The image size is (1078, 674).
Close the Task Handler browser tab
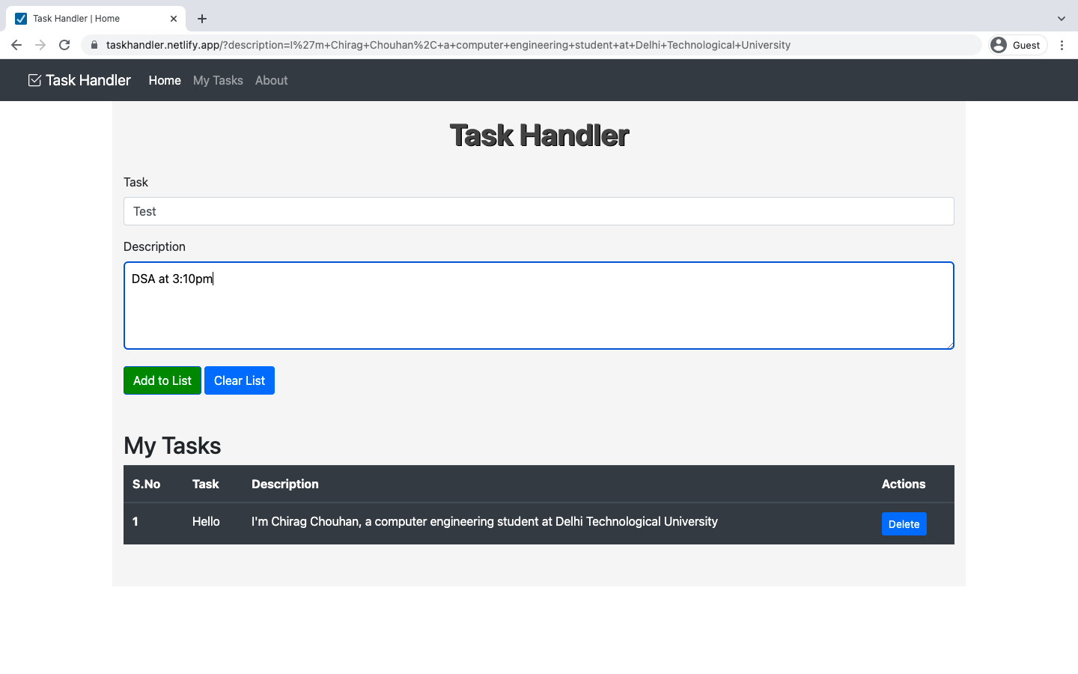[x=173, y=18]
